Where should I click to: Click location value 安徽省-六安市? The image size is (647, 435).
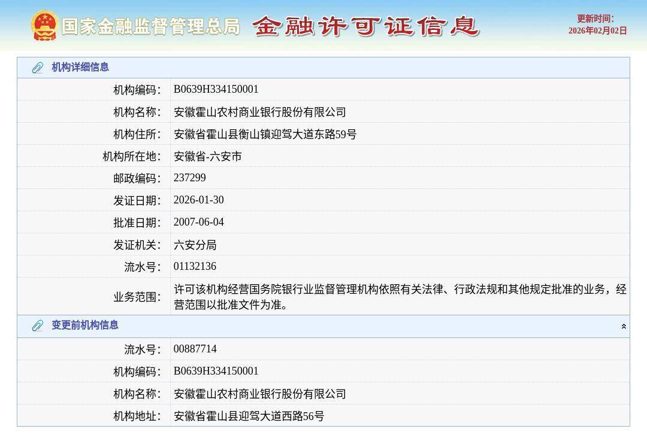(207, 156)
